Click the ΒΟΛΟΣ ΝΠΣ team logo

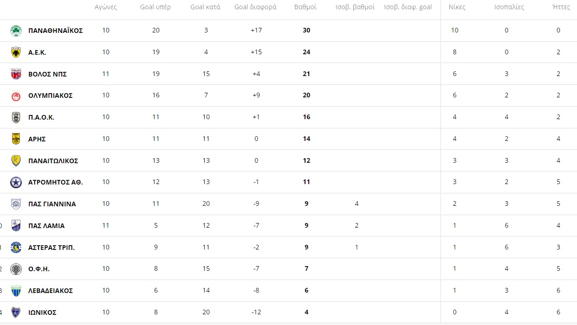coord(16,74)
